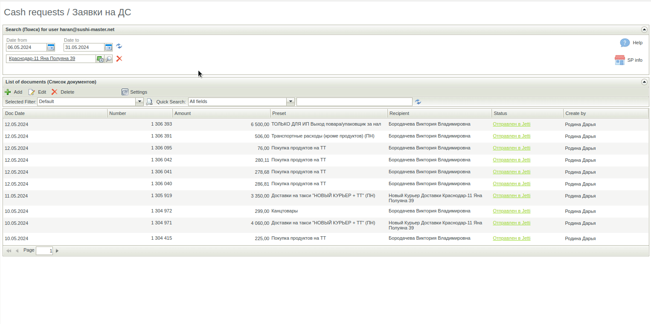Sort by Amount column
This screenshot has width=651, height=324.
pos(221,113)
